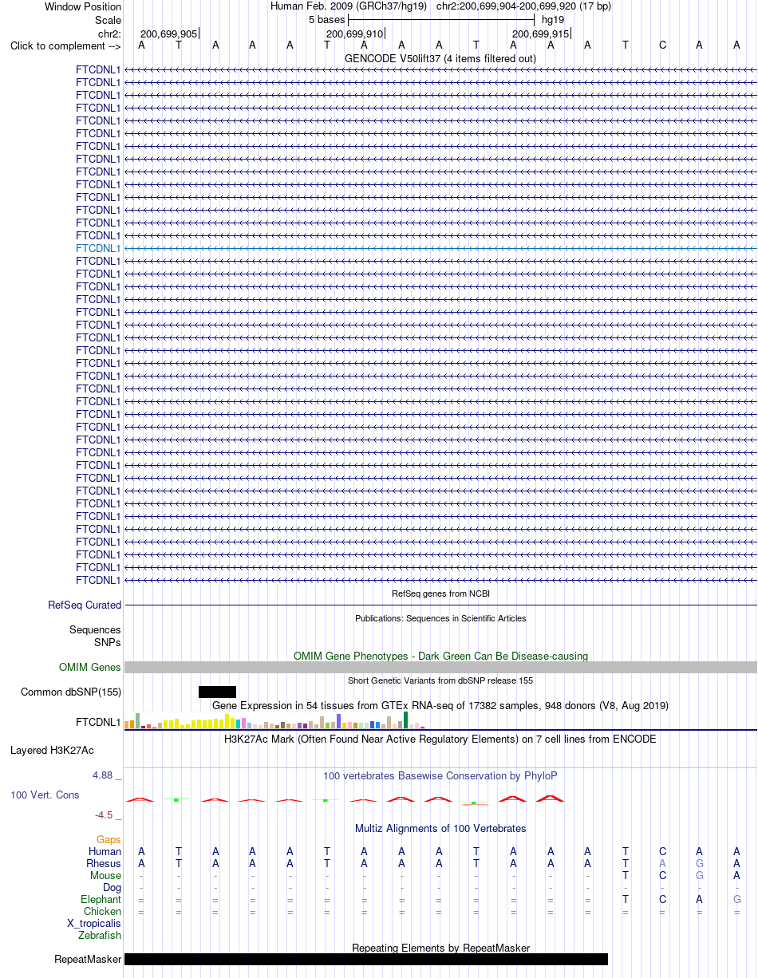Click position marker 200,699,905 on ruler
758x978 pixels.
click(168, 34)
